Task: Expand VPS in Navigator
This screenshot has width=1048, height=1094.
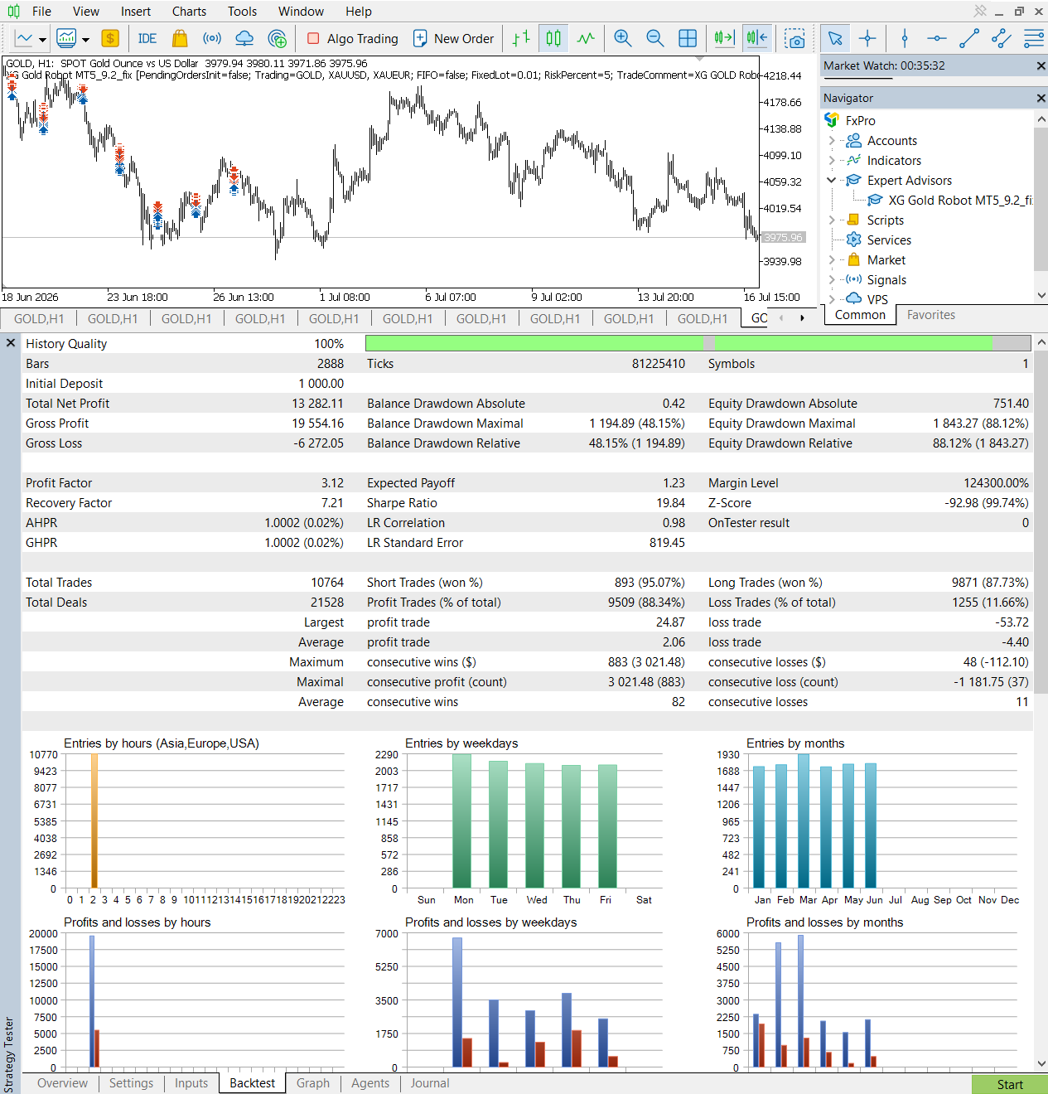Action: 832,299
